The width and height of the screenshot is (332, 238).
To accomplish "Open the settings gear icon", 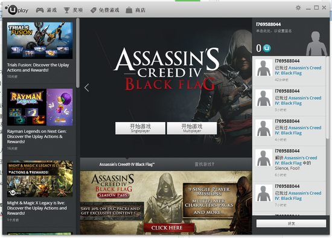I will click(298, 8).
